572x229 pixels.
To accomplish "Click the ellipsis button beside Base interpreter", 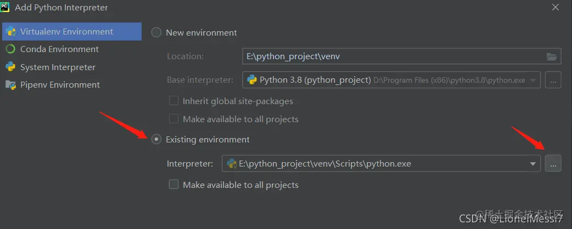I will [x=553, y=80].
